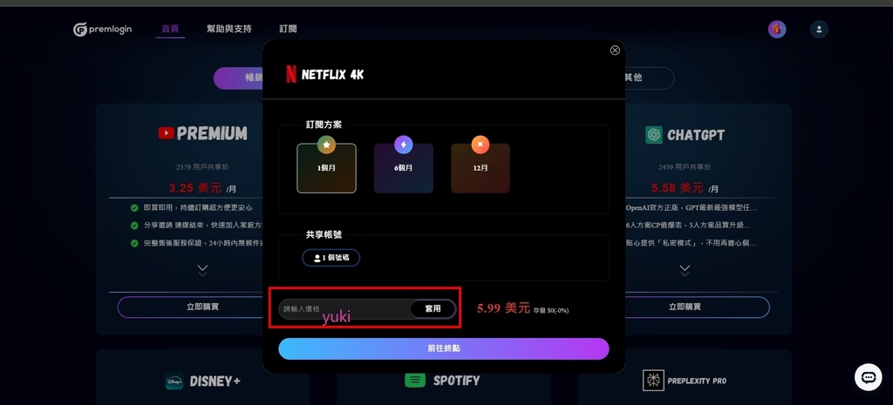
Task: Click the 前往終點 gradient checkout button
Action: (444, 348)
